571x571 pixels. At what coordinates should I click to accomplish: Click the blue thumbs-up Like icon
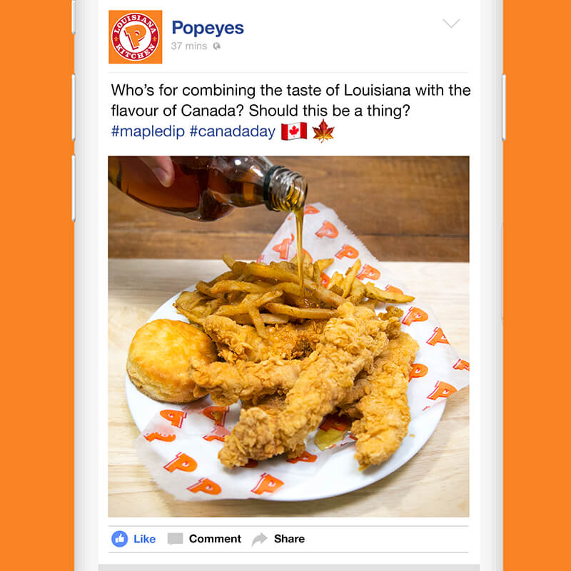[119, 539]
